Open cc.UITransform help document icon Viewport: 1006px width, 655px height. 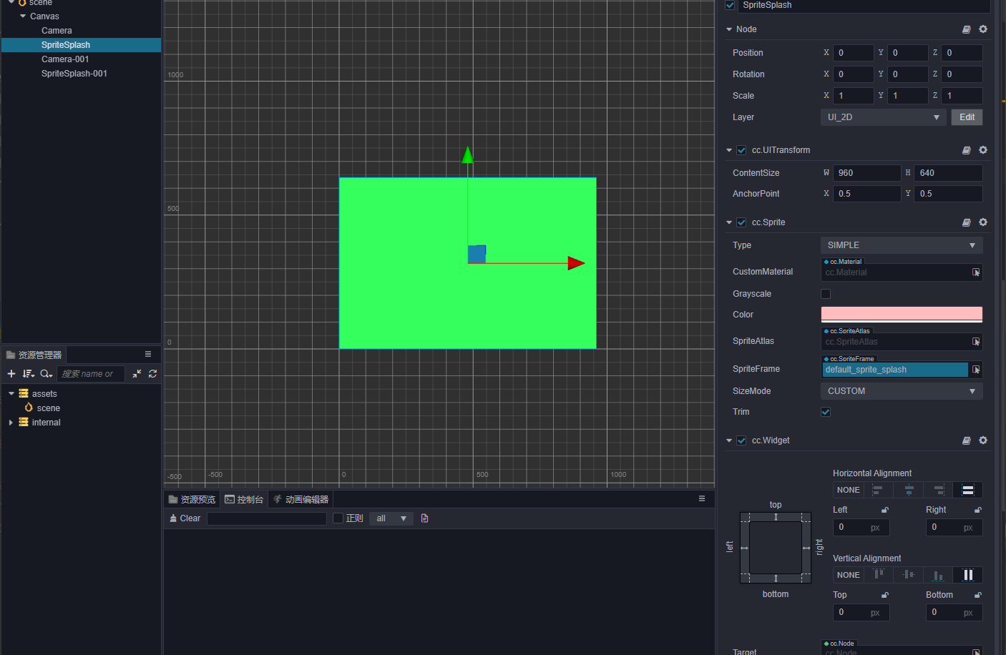point(967,150)
